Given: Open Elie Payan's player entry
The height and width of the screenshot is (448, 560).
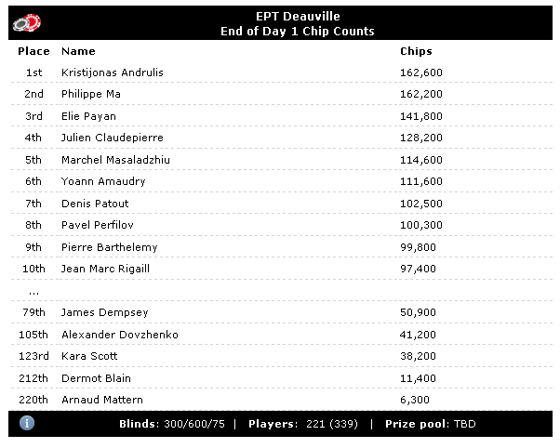Looking at the screenshot, I should click(88, 116).
